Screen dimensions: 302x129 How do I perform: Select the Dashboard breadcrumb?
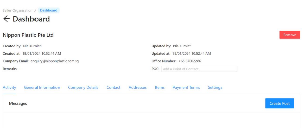pos(49,10)
